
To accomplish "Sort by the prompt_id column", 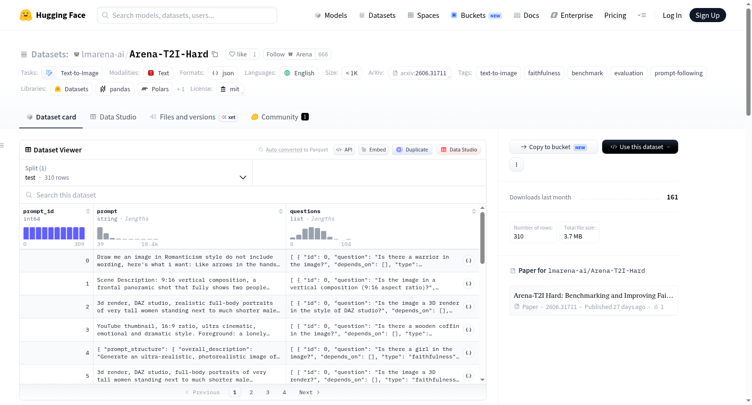I will (88, 211).
